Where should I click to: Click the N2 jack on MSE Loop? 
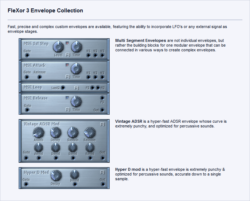point(98,88)
